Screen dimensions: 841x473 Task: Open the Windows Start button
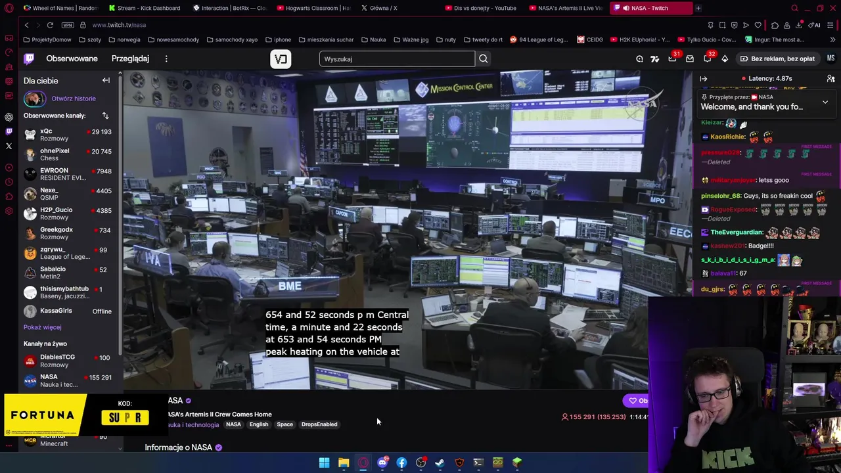pyautogui.click(x=324, y=462)
